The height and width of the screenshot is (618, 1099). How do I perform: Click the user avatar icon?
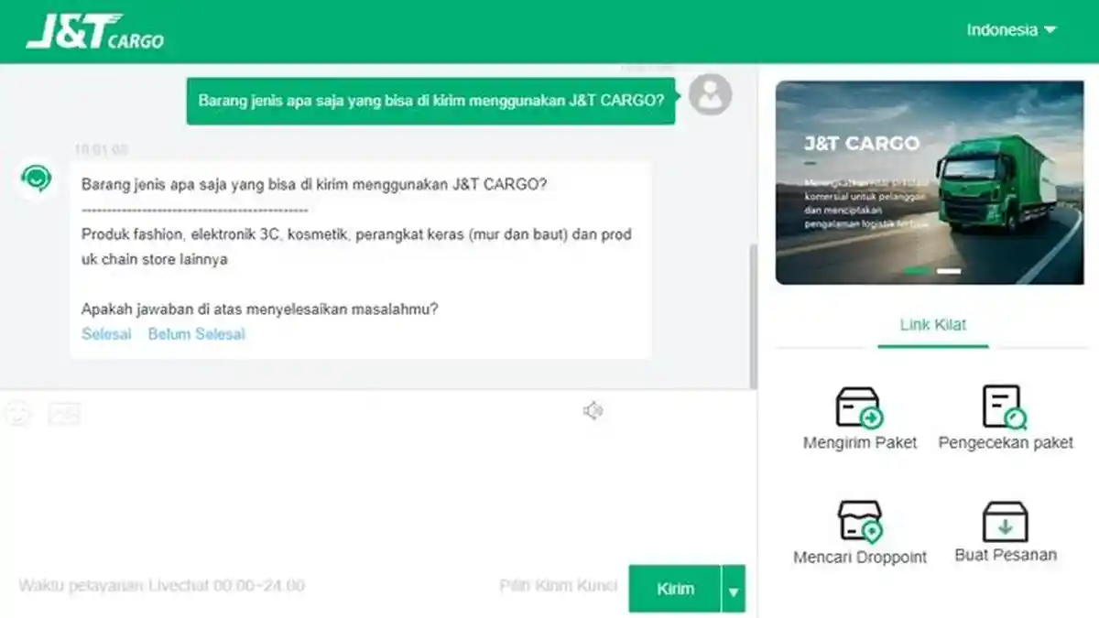(711, 94)
